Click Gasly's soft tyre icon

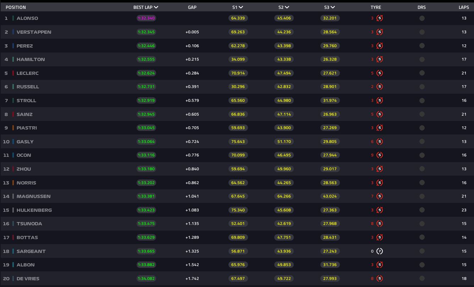380,142
